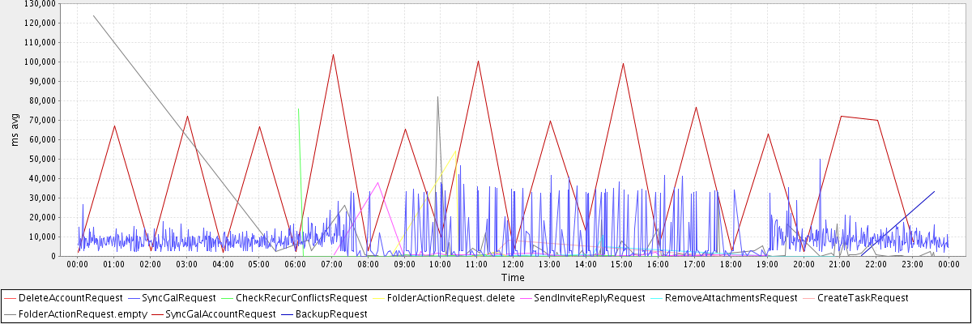Select the 18:00 tick on the time axis

(731, 264)
